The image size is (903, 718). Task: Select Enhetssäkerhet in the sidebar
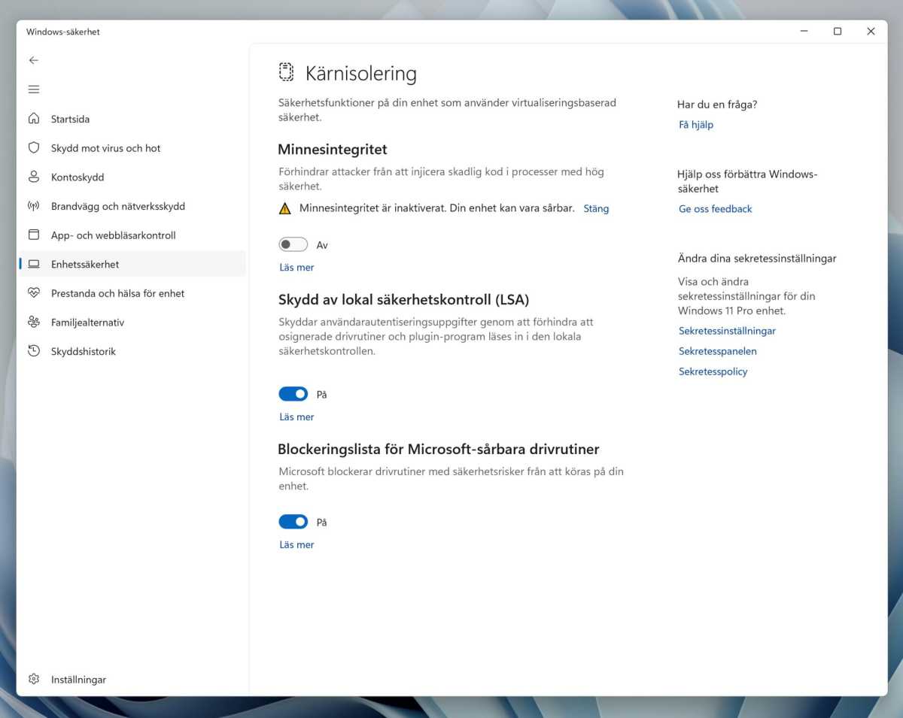tap(85, 265)
